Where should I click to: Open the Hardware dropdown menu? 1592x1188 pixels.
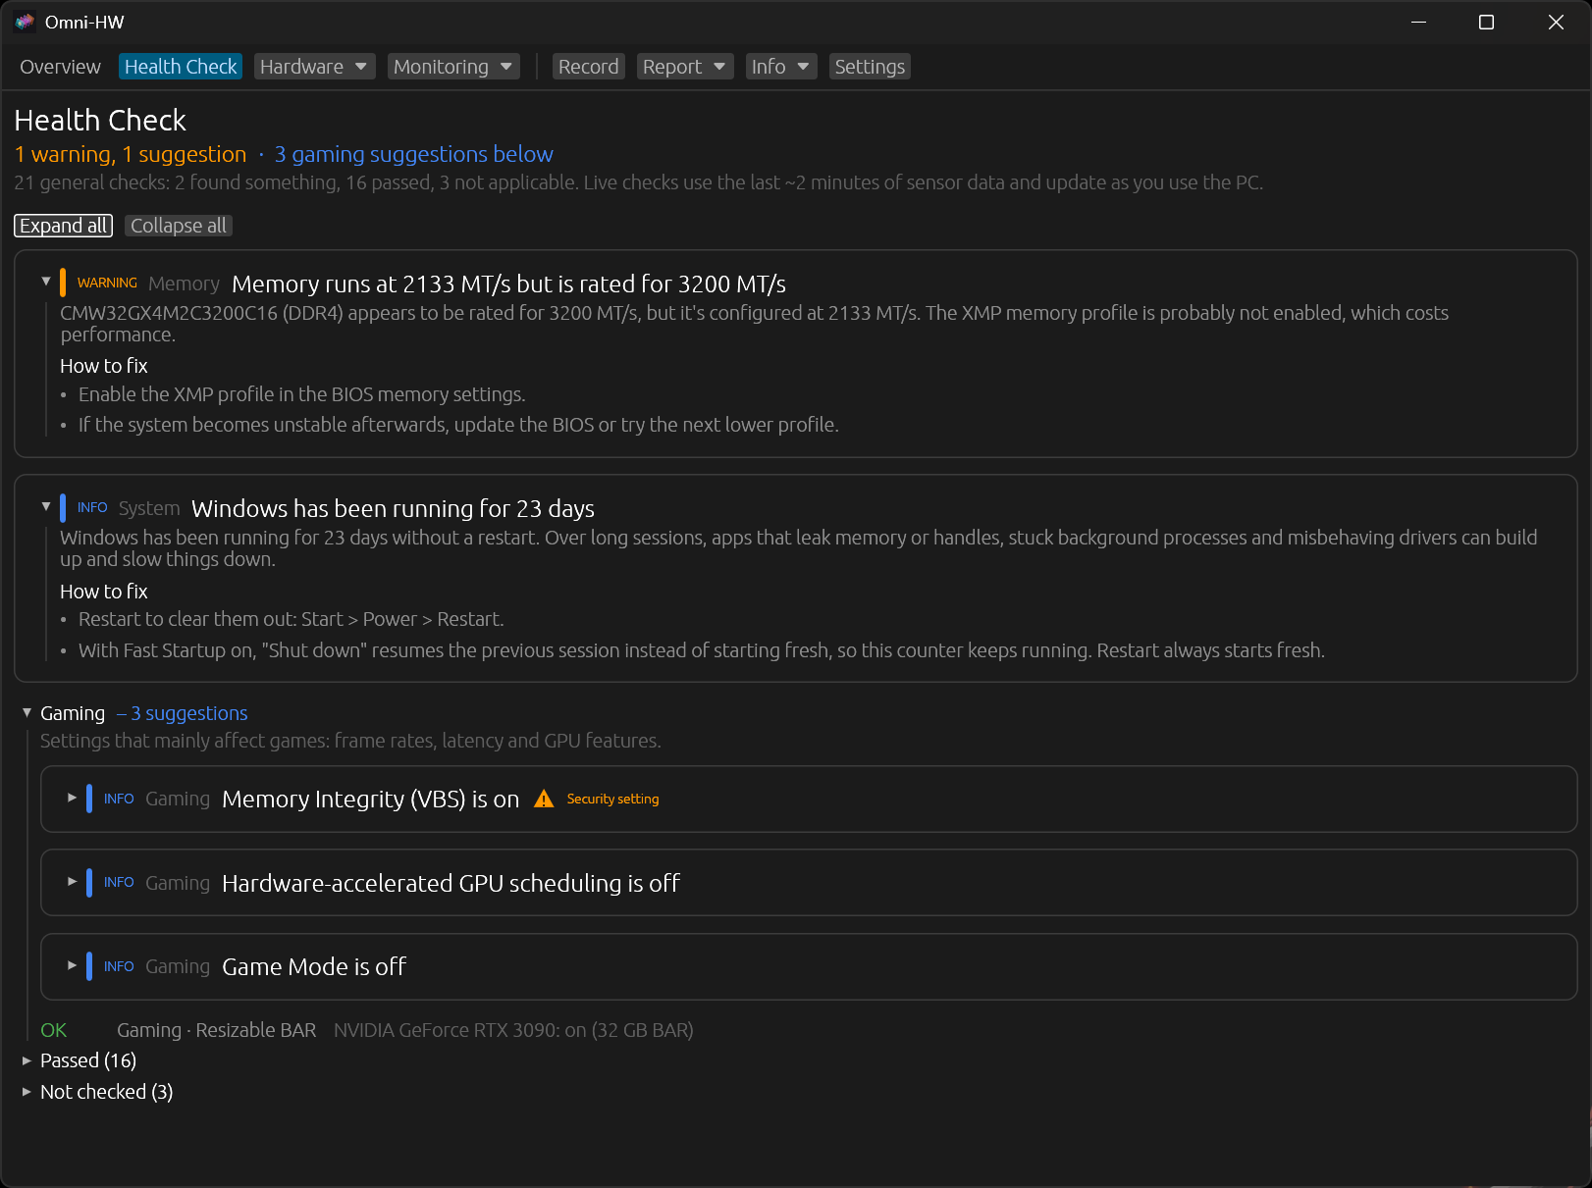[x=314, y=67]
